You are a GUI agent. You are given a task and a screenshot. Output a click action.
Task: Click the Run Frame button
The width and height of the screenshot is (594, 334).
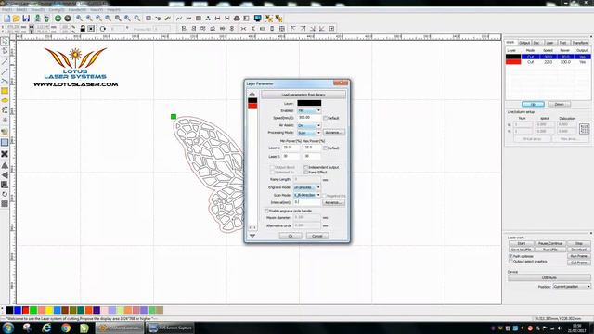point(578,256)
